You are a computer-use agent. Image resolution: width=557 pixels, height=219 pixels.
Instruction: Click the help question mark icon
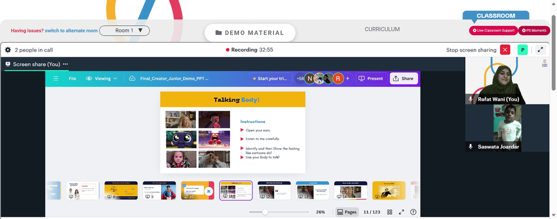pyautogui.click(x=413, y=212)
